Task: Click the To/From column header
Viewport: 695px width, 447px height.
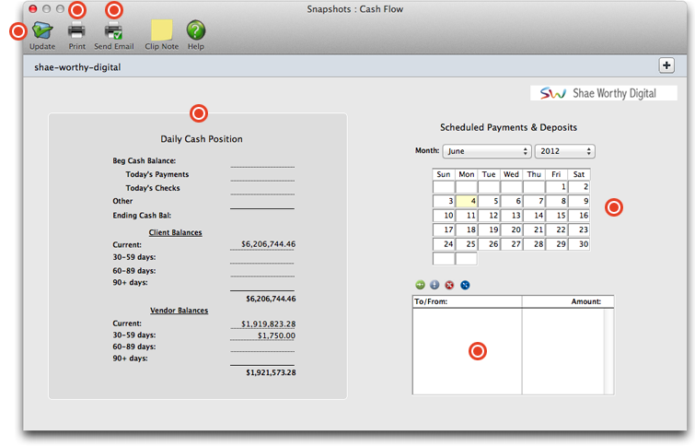Action: tap(466, 301)
